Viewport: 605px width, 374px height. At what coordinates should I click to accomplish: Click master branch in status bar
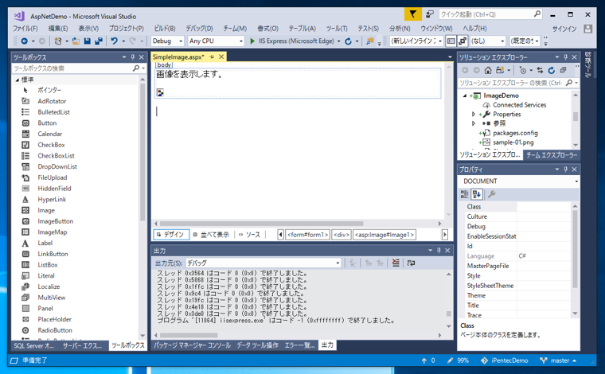point(558,360)
